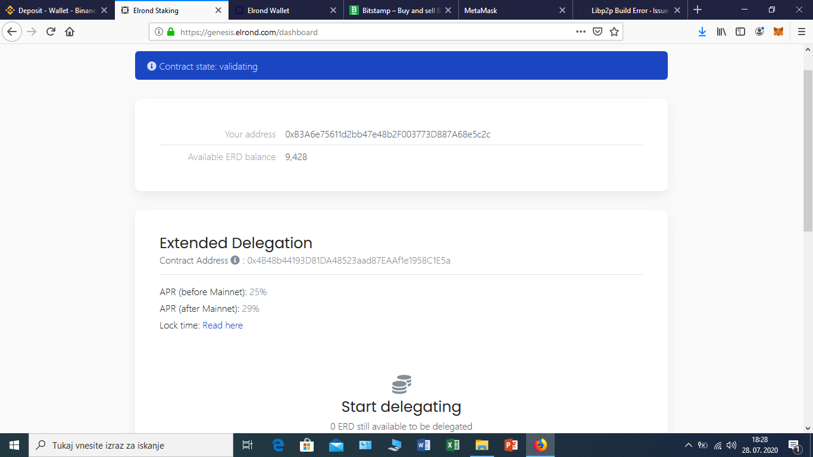The image size is (813, 457).
Task: Open Excel from the taskbar
Action: (x=452, y=445)
